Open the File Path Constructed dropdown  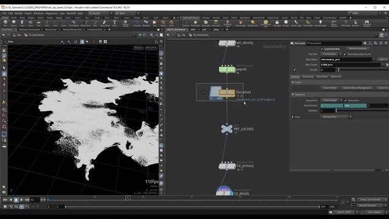331,54
